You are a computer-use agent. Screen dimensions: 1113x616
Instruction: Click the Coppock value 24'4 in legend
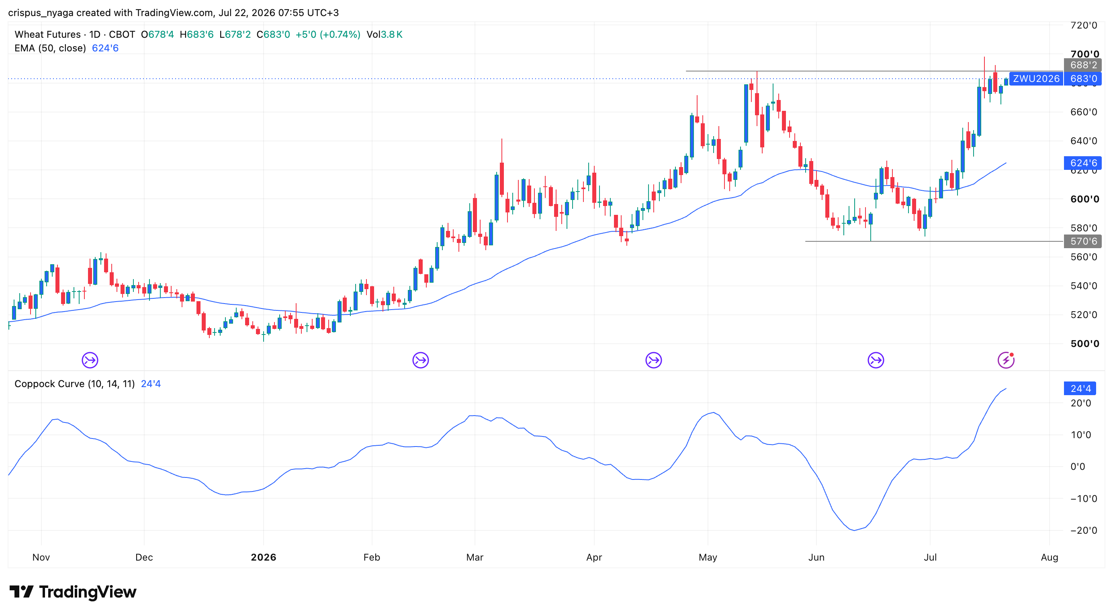click(151, 384)
